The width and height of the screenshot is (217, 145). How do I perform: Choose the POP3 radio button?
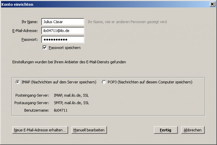(x=104, y=82)
